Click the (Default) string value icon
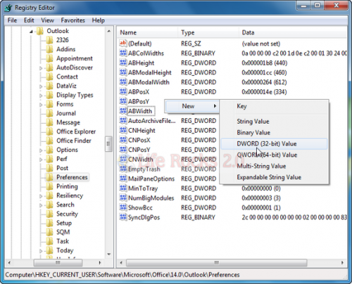 tap(123, 43)
